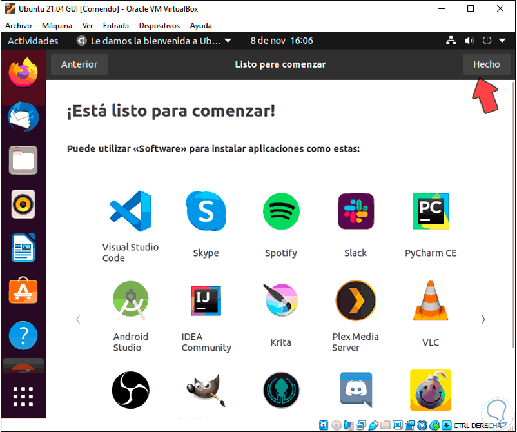This screenshot has height=432, width=517.
Task: Pick the OBS Studio icon
Action: (131, 390)
